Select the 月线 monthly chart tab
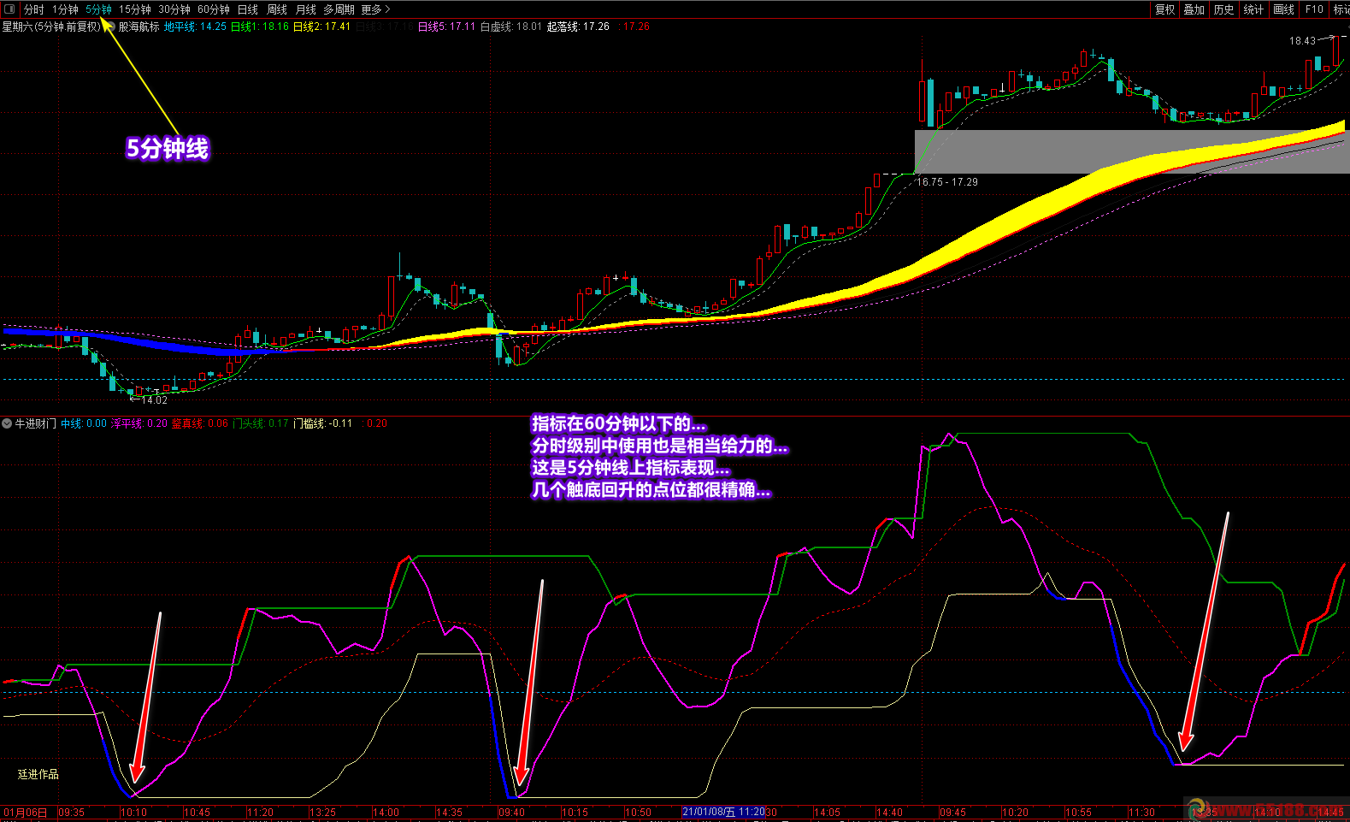1350x822 pixels. pos(305,9)
